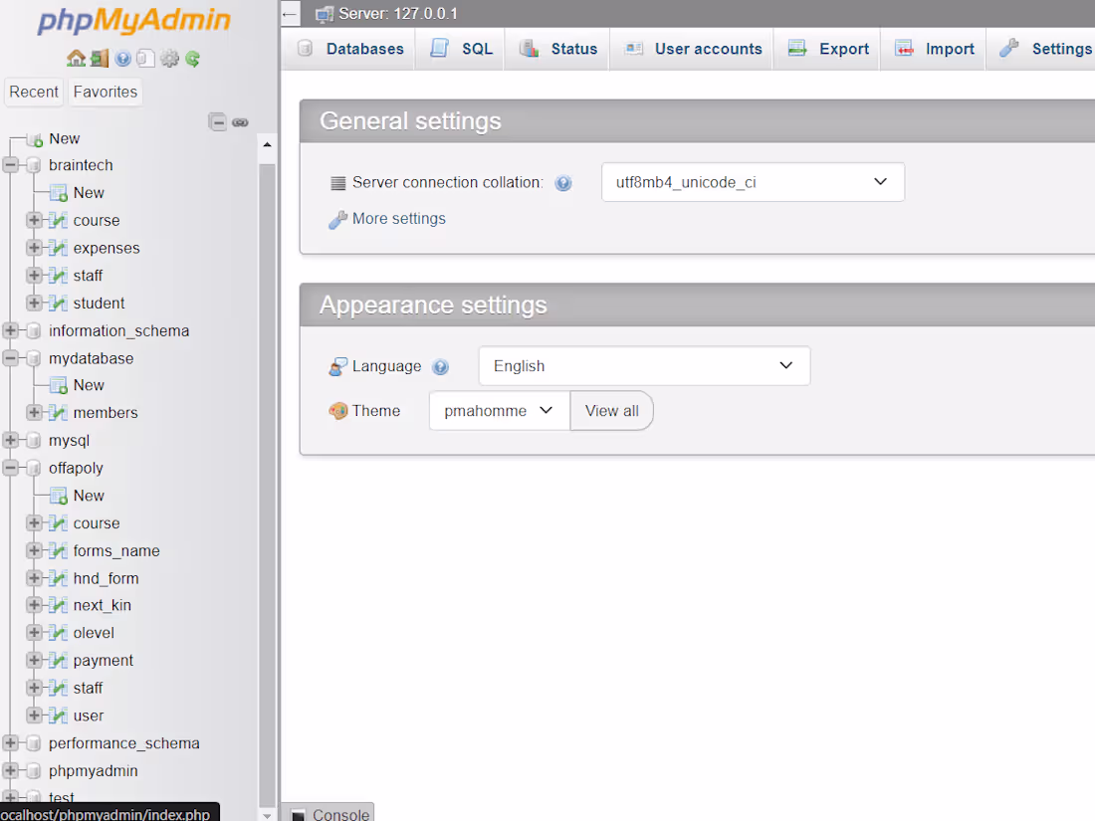Click the table icon of next_kin
The height and width of the screenshot is (821, 1095).
pos(59,605)
